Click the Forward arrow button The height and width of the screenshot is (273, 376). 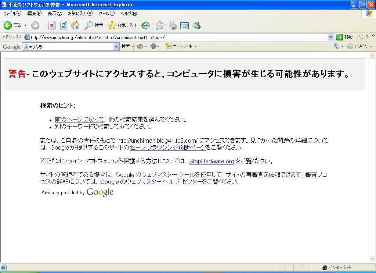[x=35, y=25]
